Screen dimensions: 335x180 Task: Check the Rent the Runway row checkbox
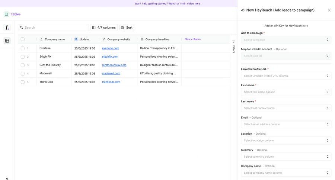click(x=23, y=65)
